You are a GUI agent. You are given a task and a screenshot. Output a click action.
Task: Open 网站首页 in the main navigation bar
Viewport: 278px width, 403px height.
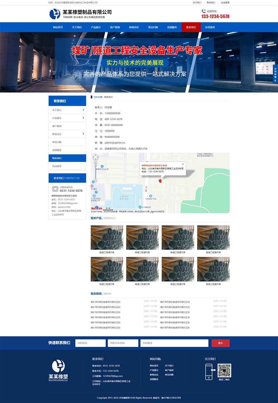point(58,27)
